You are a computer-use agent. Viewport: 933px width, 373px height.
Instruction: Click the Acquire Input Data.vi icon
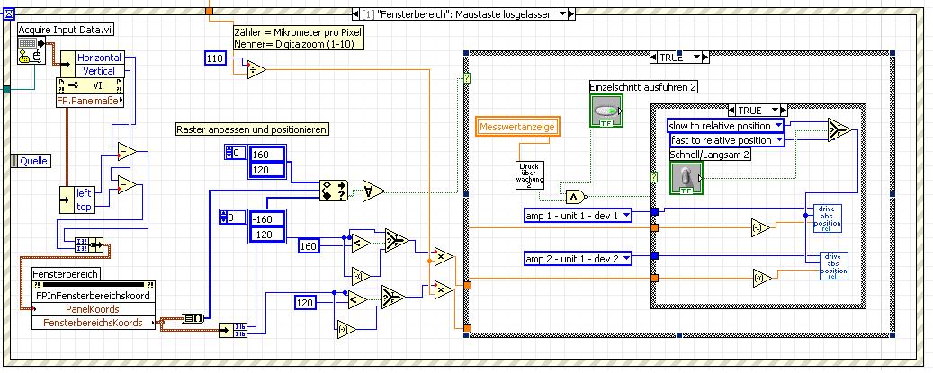(x=32, y=50)
